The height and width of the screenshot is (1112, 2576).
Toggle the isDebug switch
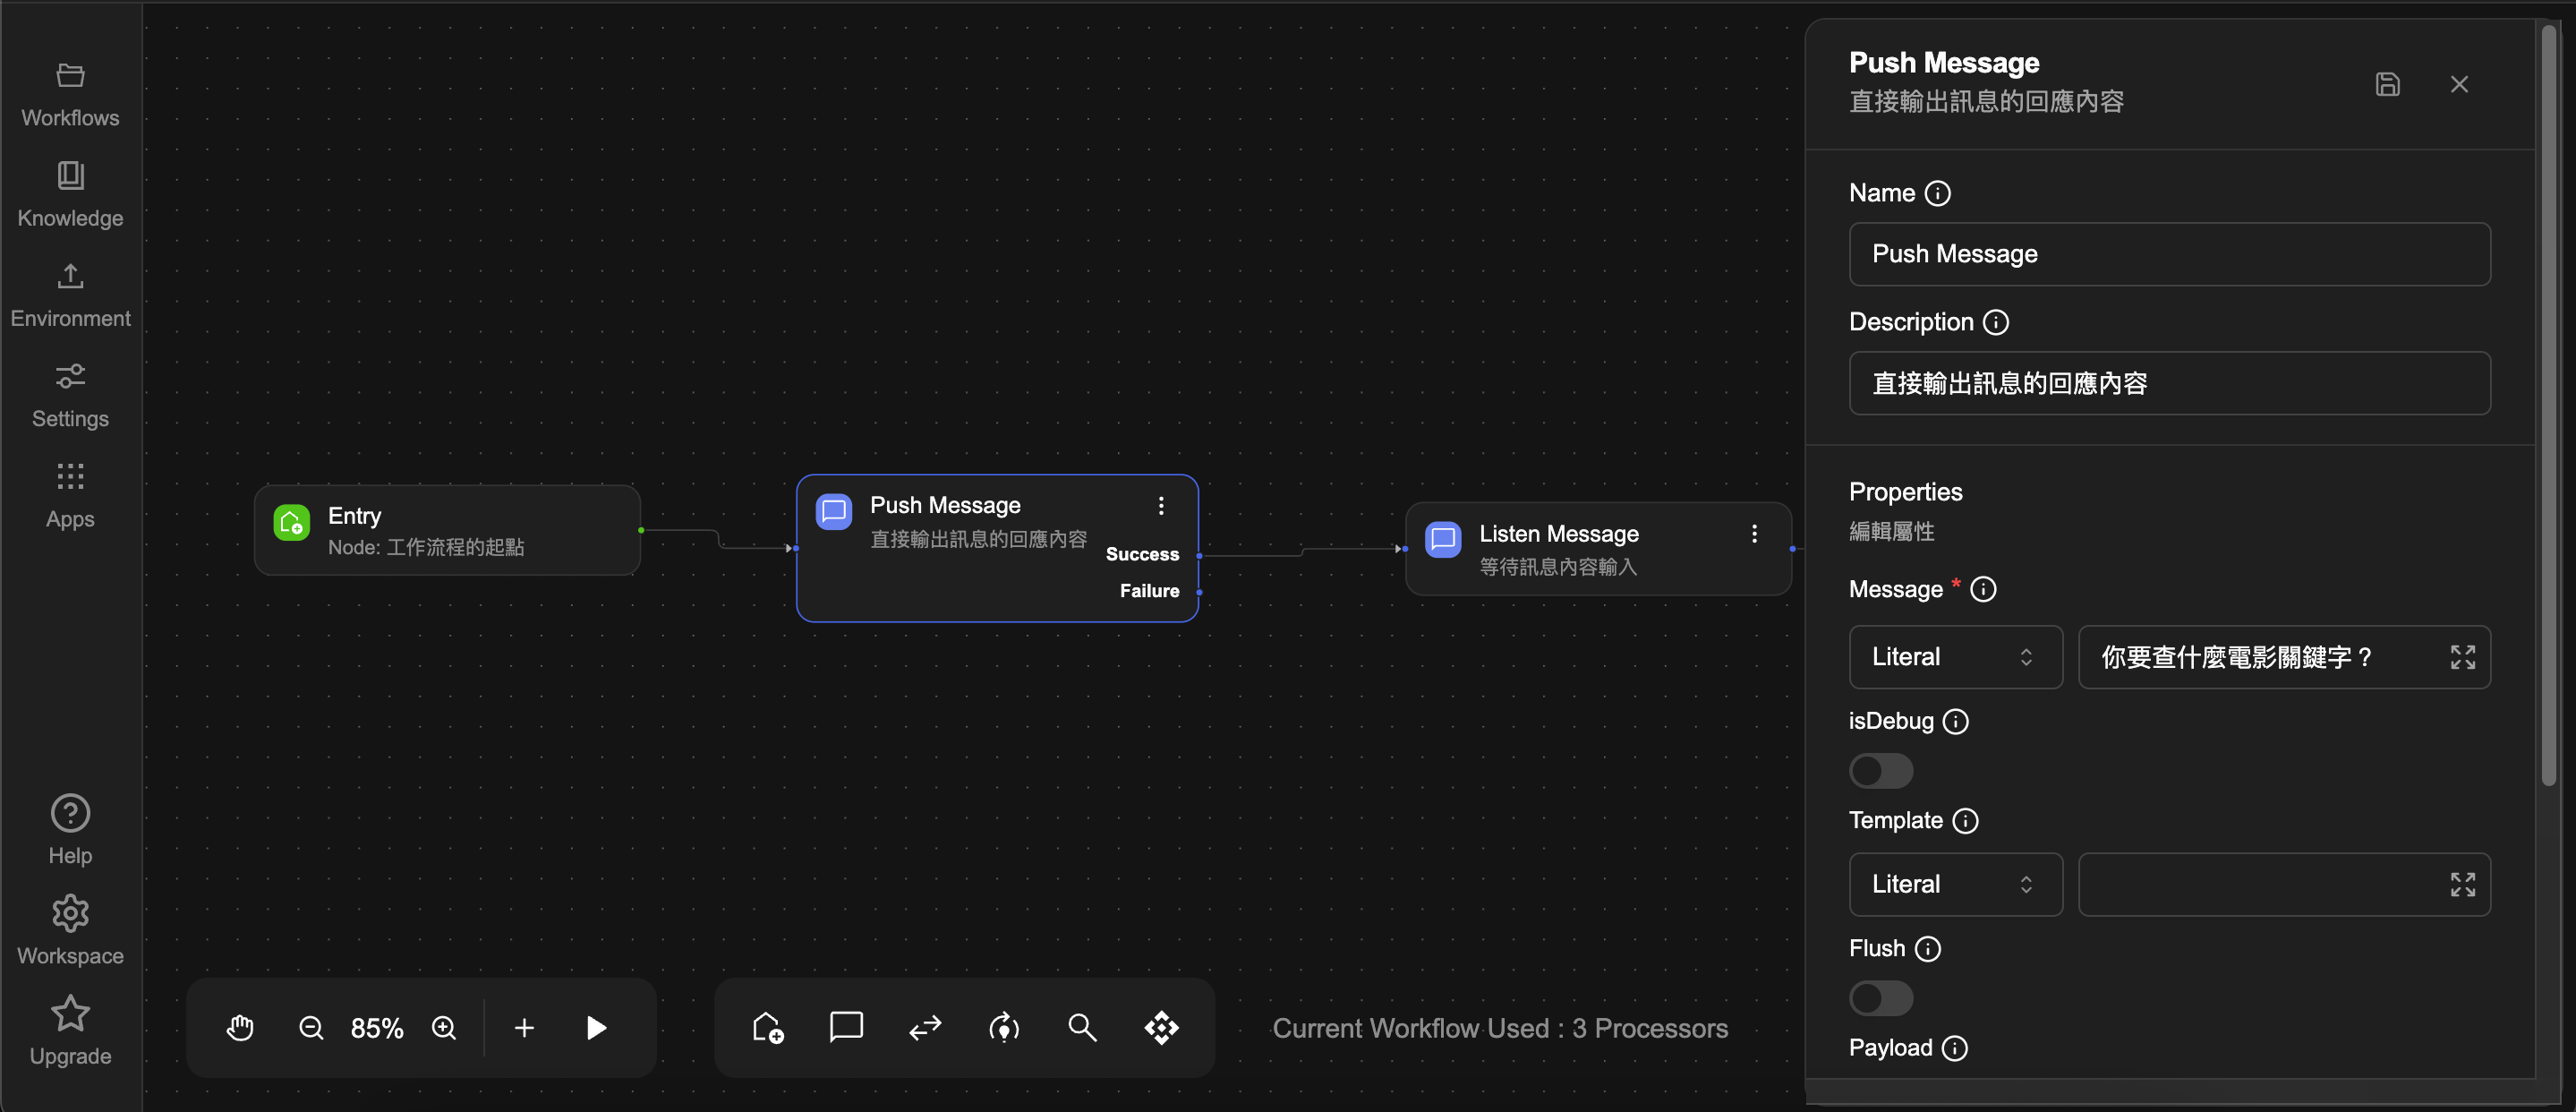pos(1880,771)
